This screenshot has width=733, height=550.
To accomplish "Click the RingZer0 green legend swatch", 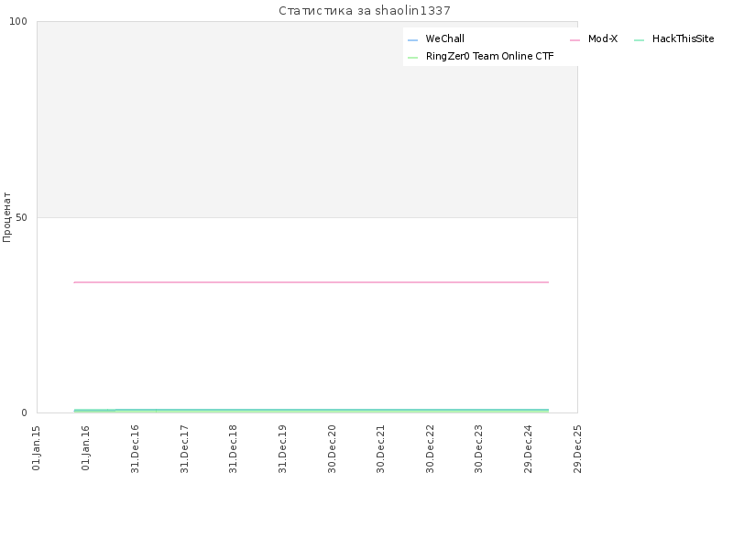I will tap(412, 58).
